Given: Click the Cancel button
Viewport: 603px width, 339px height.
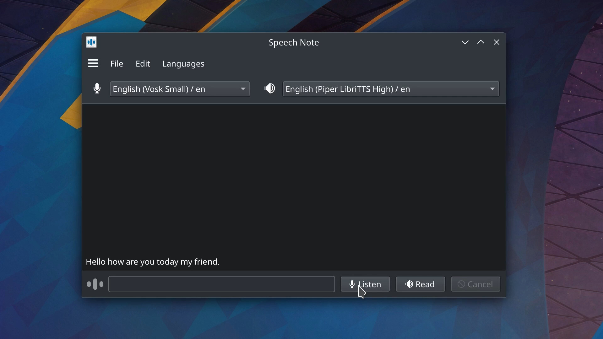Looking at the screenshot, I should click(476, 284).
